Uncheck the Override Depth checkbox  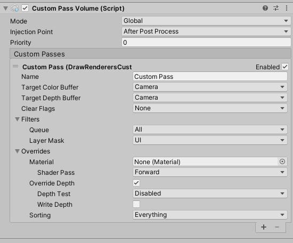(x=136, y=183)
